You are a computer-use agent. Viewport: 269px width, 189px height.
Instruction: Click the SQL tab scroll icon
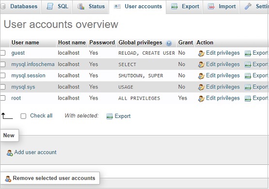click(x=50, y=6)
